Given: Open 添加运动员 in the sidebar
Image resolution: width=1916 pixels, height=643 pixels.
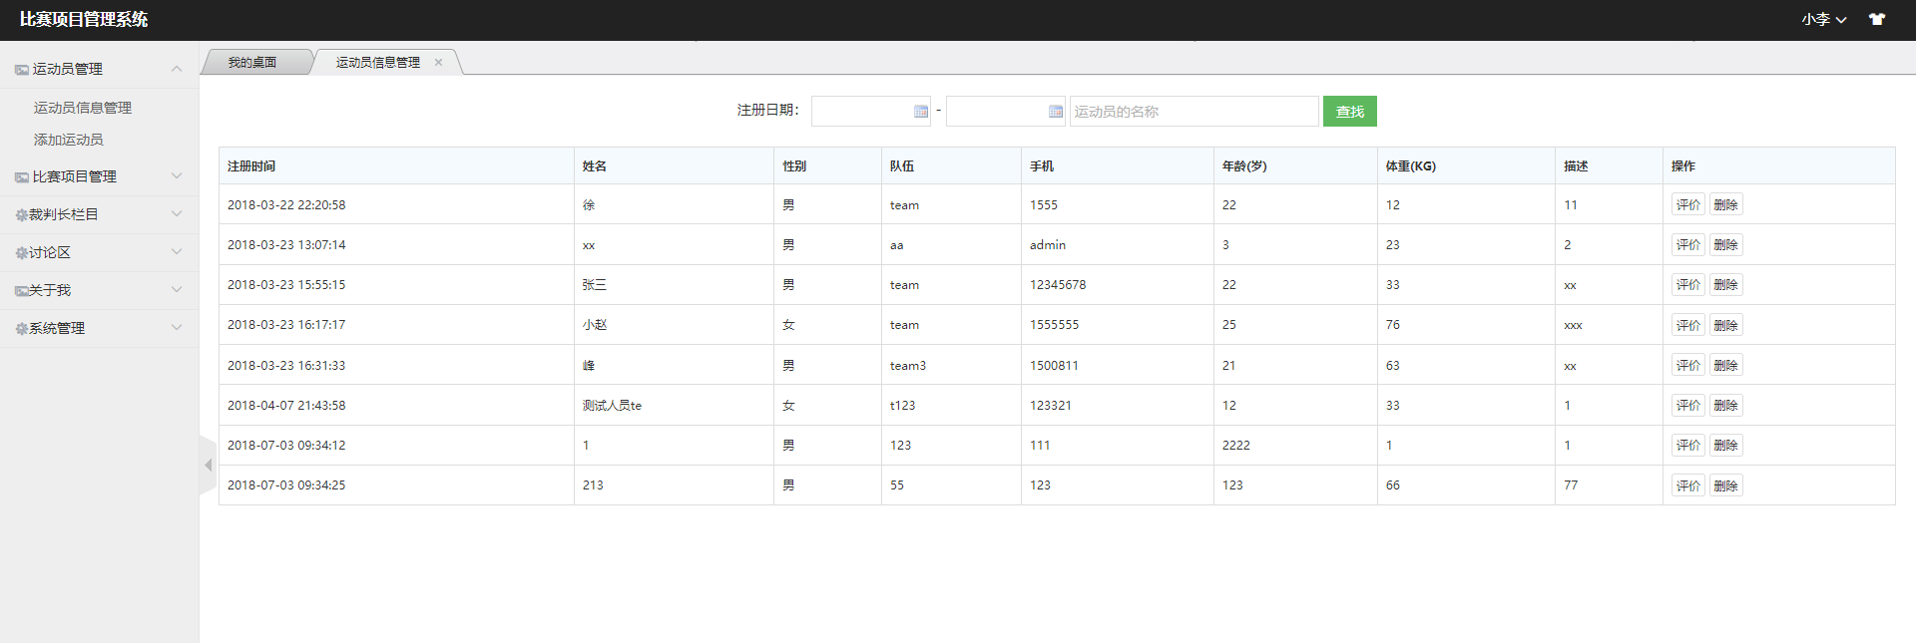Looking at the screenshot, I should coord(69,140).
